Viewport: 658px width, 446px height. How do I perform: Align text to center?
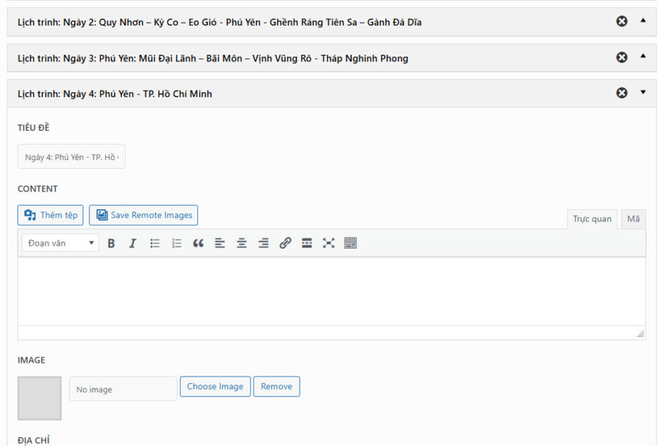tap(241, 243)
